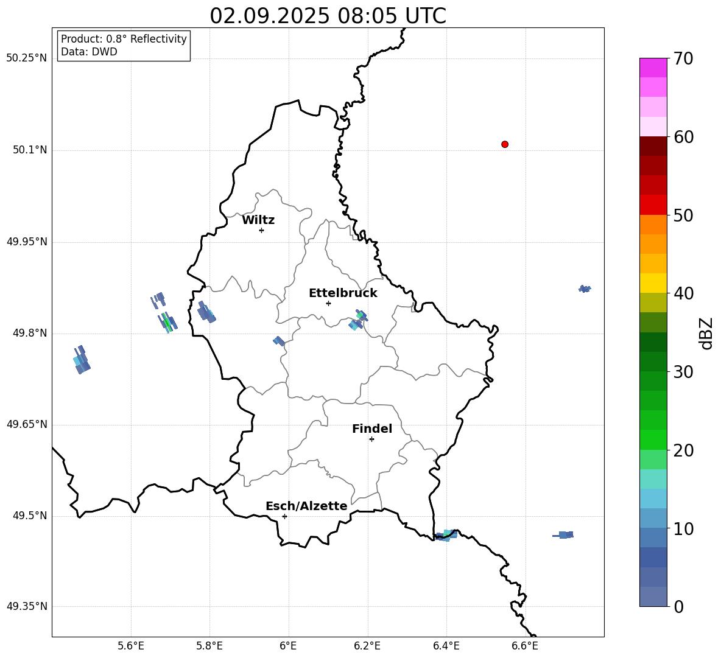Screen dimensions: 721x658
Task: Click the Findel station label
Action: point(372,429)
